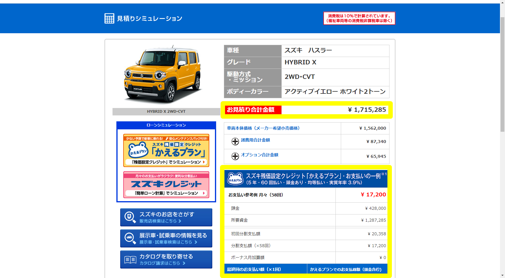The image size is (505, 278).
Task: Select the monthly payment ¥ 17,200 in red
Action: click(x=373, y=195)
